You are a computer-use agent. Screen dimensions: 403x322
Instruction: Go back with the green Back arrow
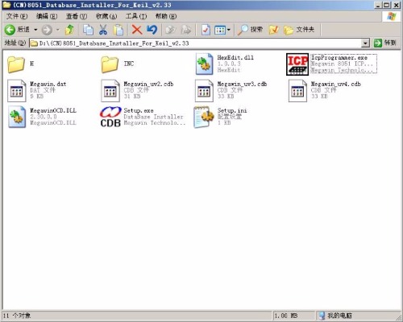10,30
